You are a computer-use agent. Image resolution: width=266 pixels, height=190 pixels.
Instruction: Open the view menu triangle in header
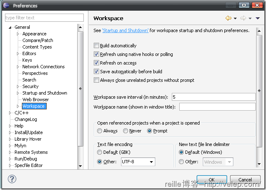[257, 19]
